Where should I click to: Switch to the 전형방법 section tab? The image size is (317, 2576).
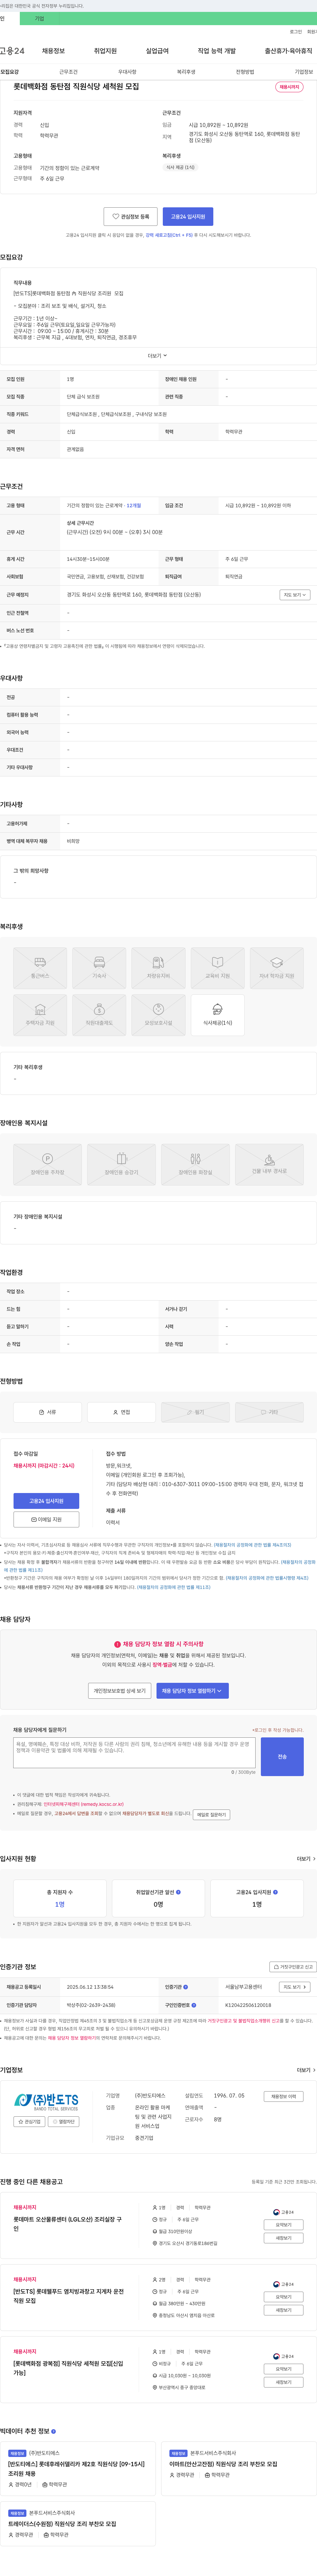pos(245,72)
